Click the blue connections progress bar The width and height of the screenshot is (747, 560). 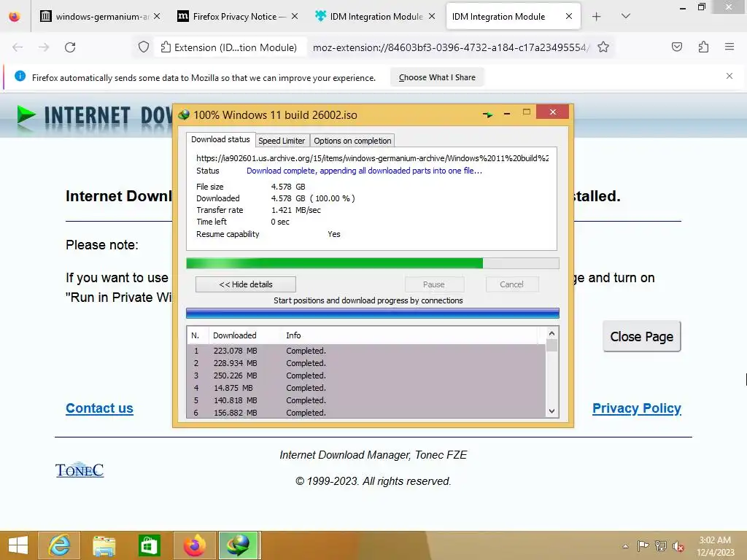click(373, 314)
